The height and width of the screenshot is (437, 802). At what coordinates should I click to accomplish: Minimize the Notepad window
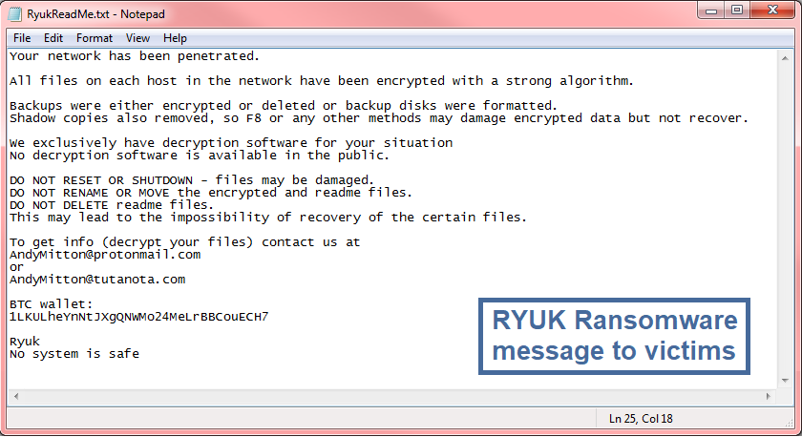point(711,10)
